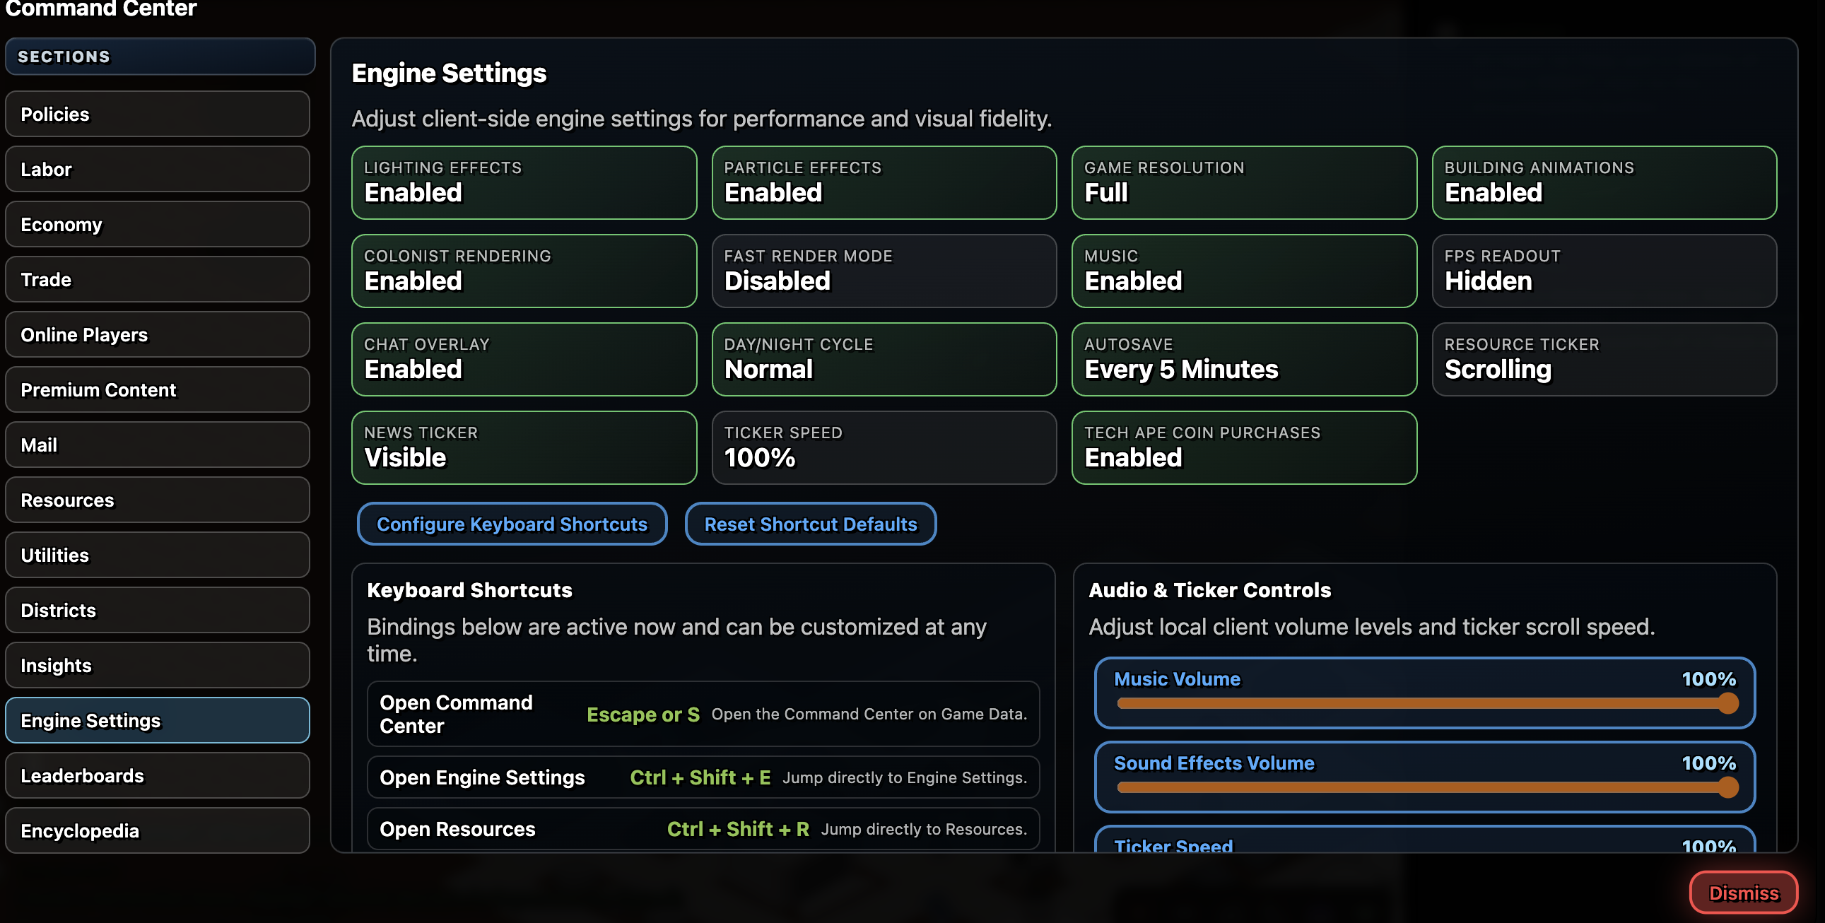The width and height of the screenshot is (1825, 923).
Task: Click the Ctrl + Shift + E binding
Action: (700, 778)
